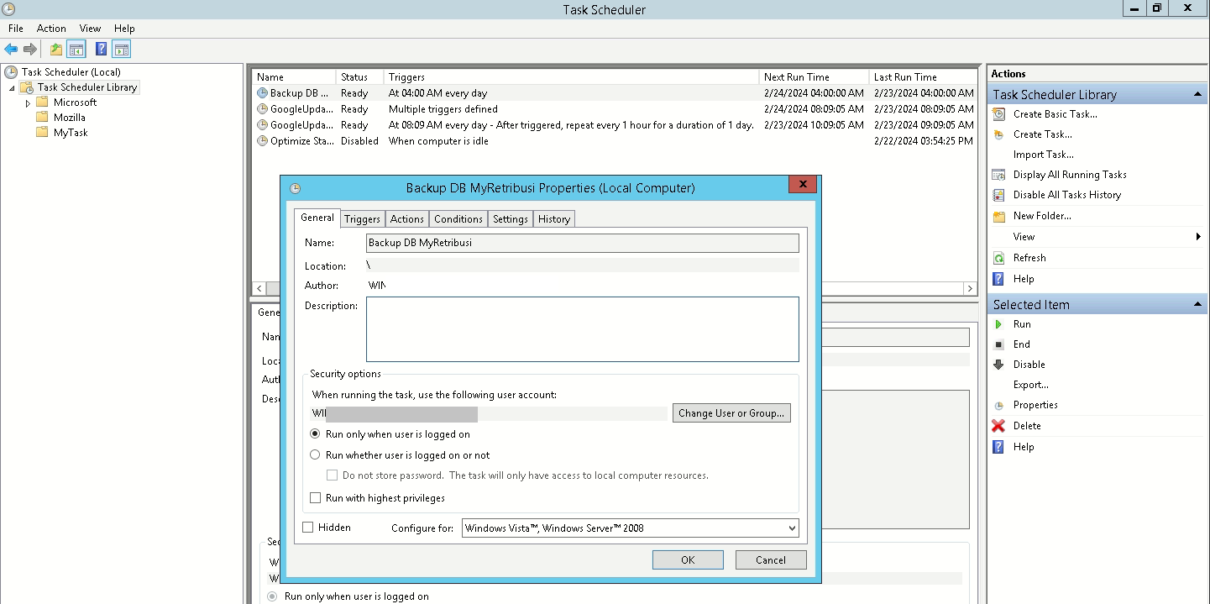Click OK in the Properties dialog

point(687,560)
